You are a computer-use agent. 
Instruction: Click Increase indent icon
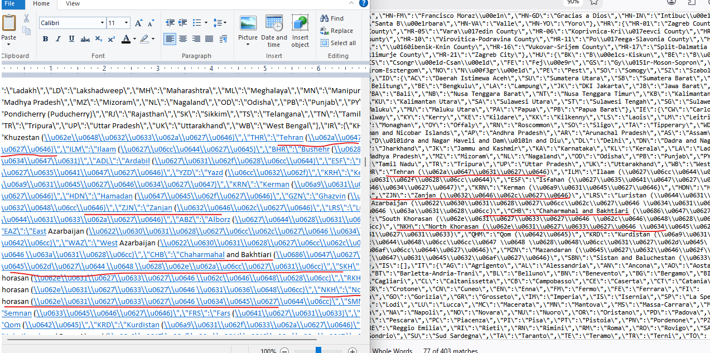point(182,23)
